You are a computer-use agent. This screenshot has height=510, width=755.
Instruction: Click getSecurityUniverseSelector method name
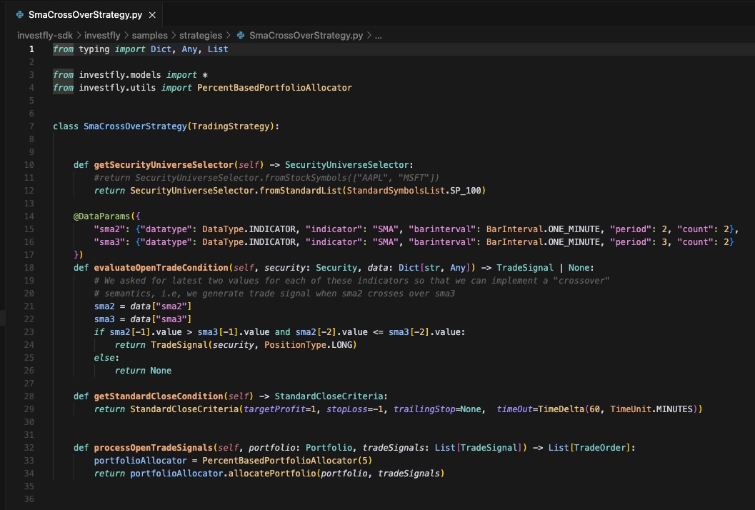(164, 165)
